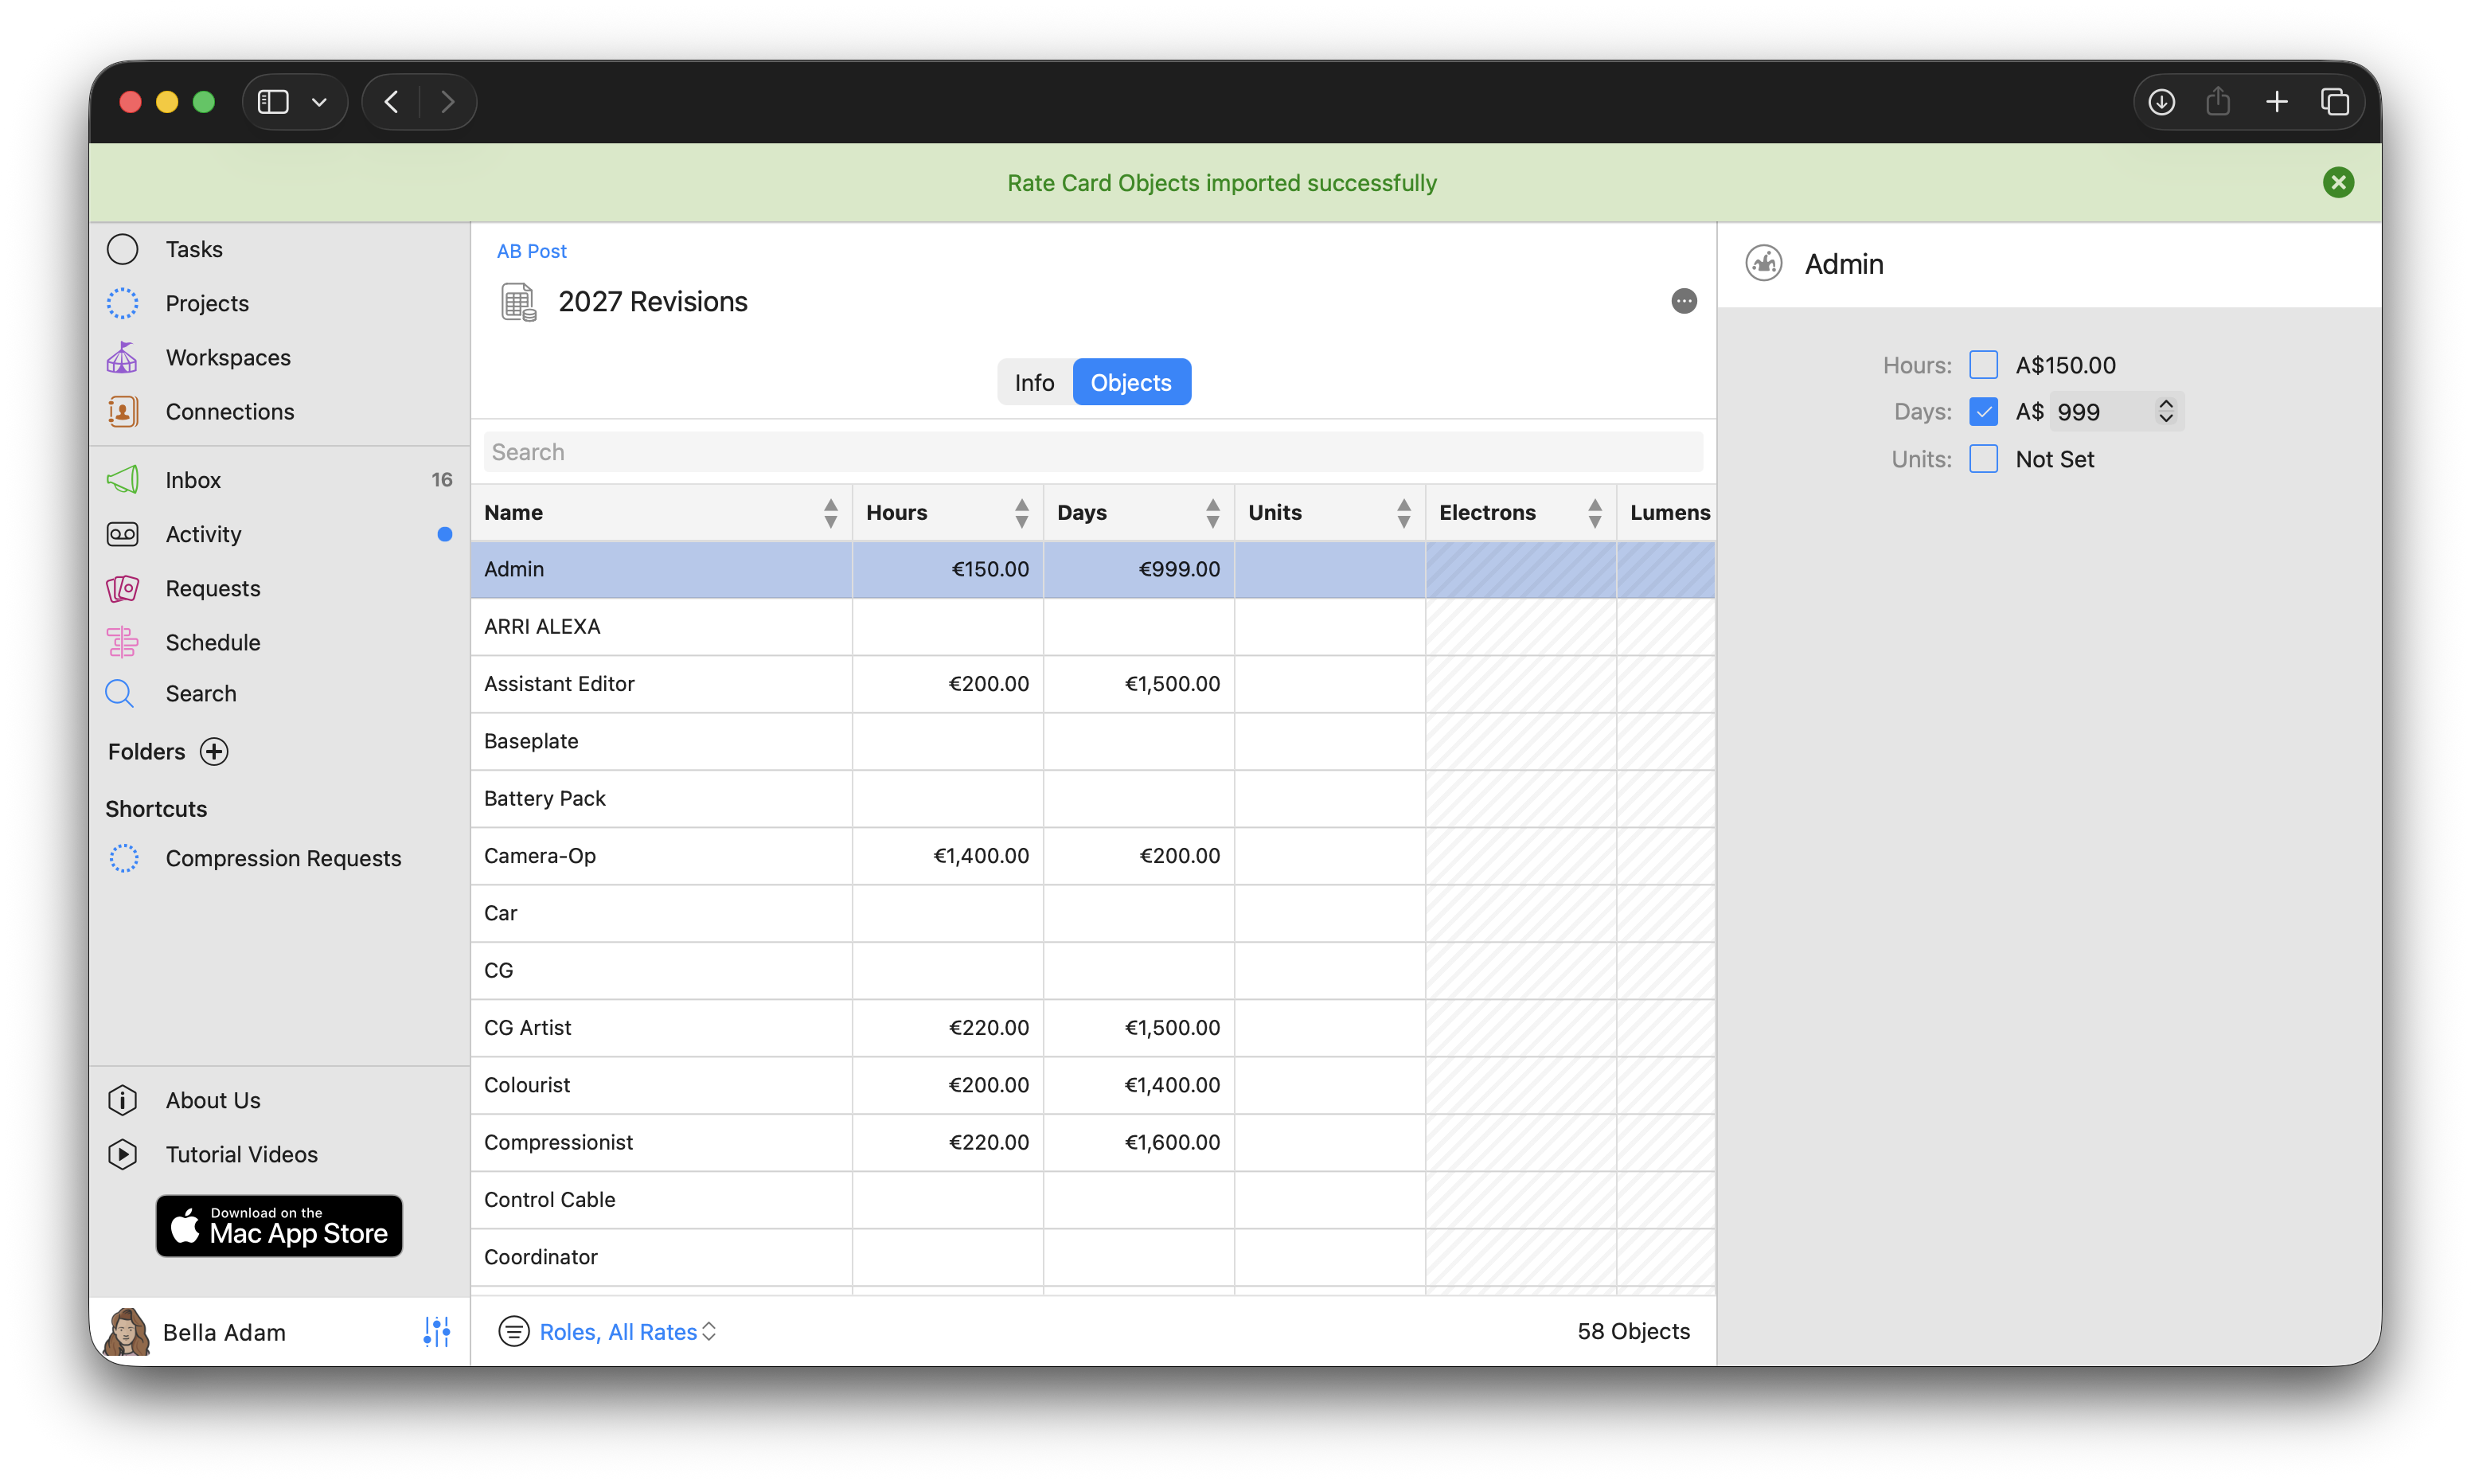Open Connections contacts icon
This screenshot has width=2471, height=1484.
[122, 411]
